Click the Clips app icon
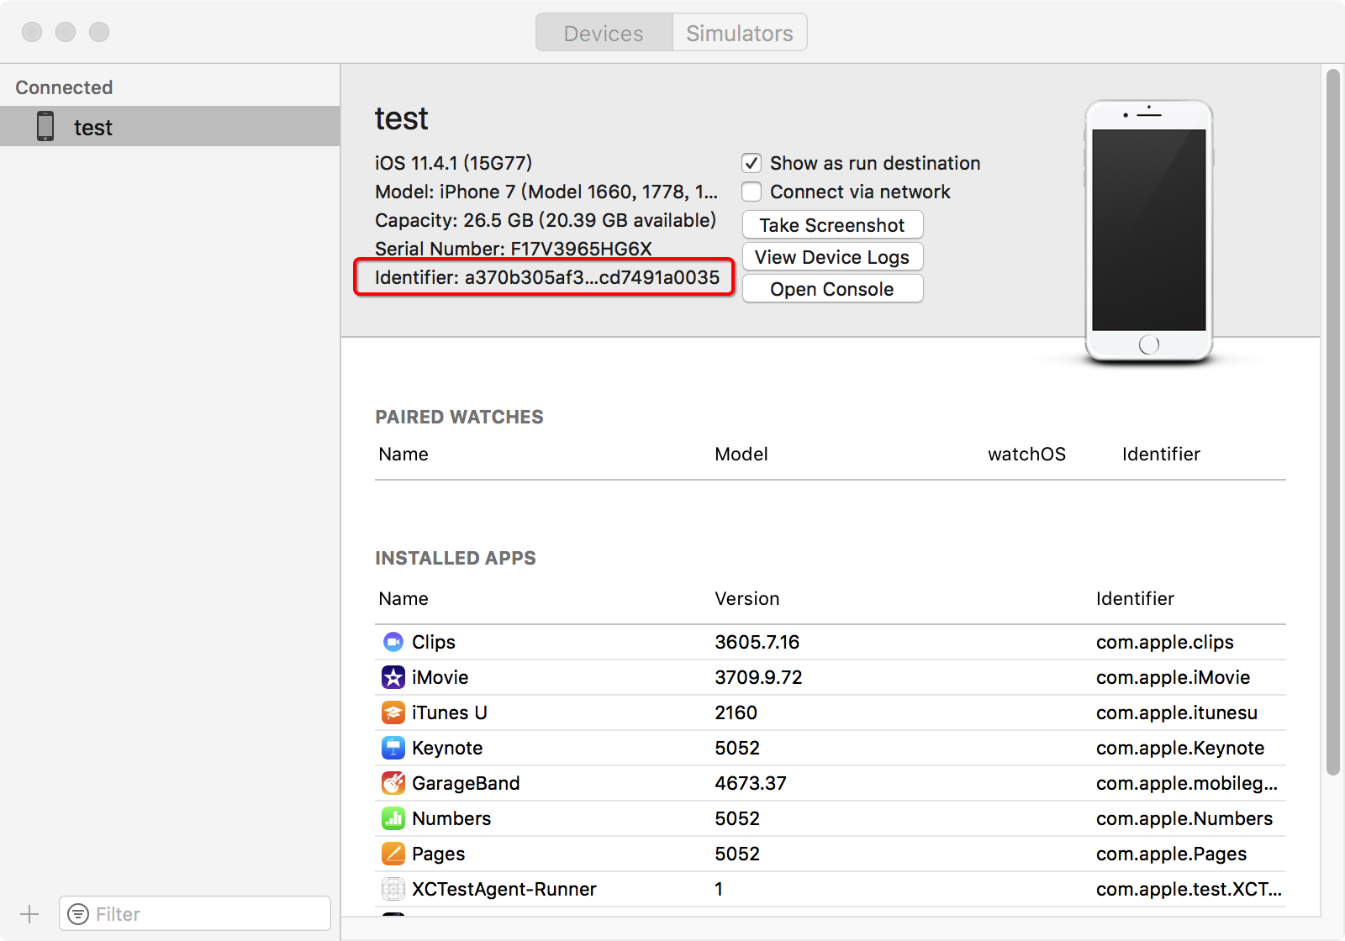The height and width of the screenshot is (941, 1345). (393, 642)
